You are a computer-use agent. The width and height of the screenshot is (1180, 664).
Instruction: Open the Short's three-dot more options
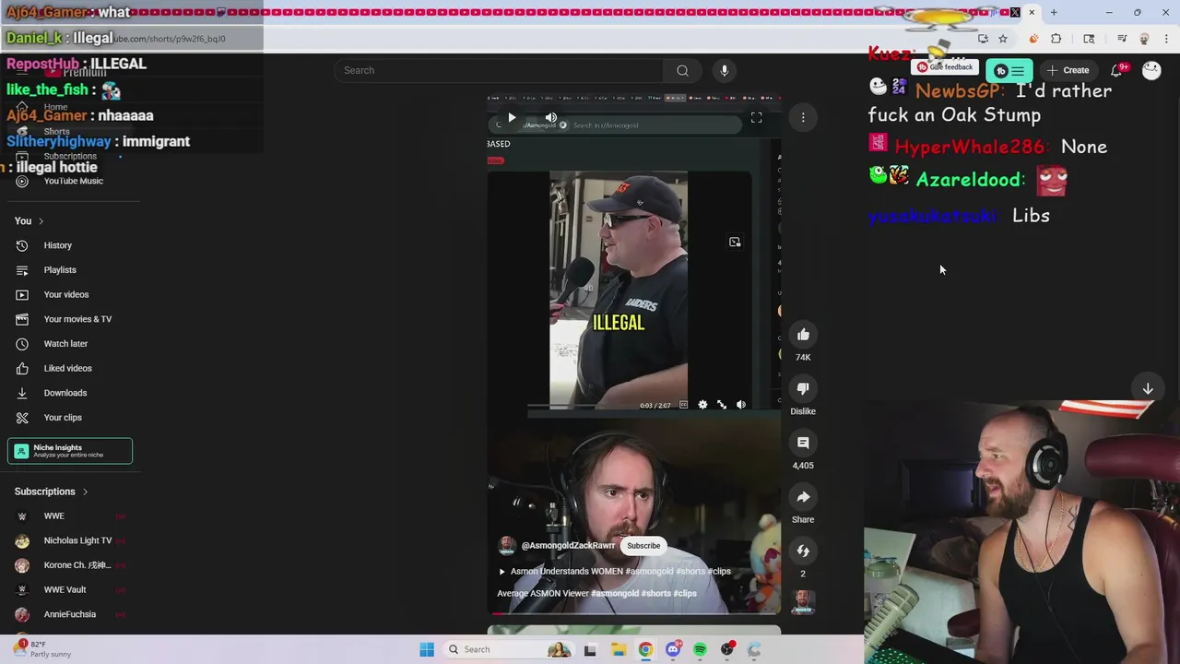coord(803,117)
